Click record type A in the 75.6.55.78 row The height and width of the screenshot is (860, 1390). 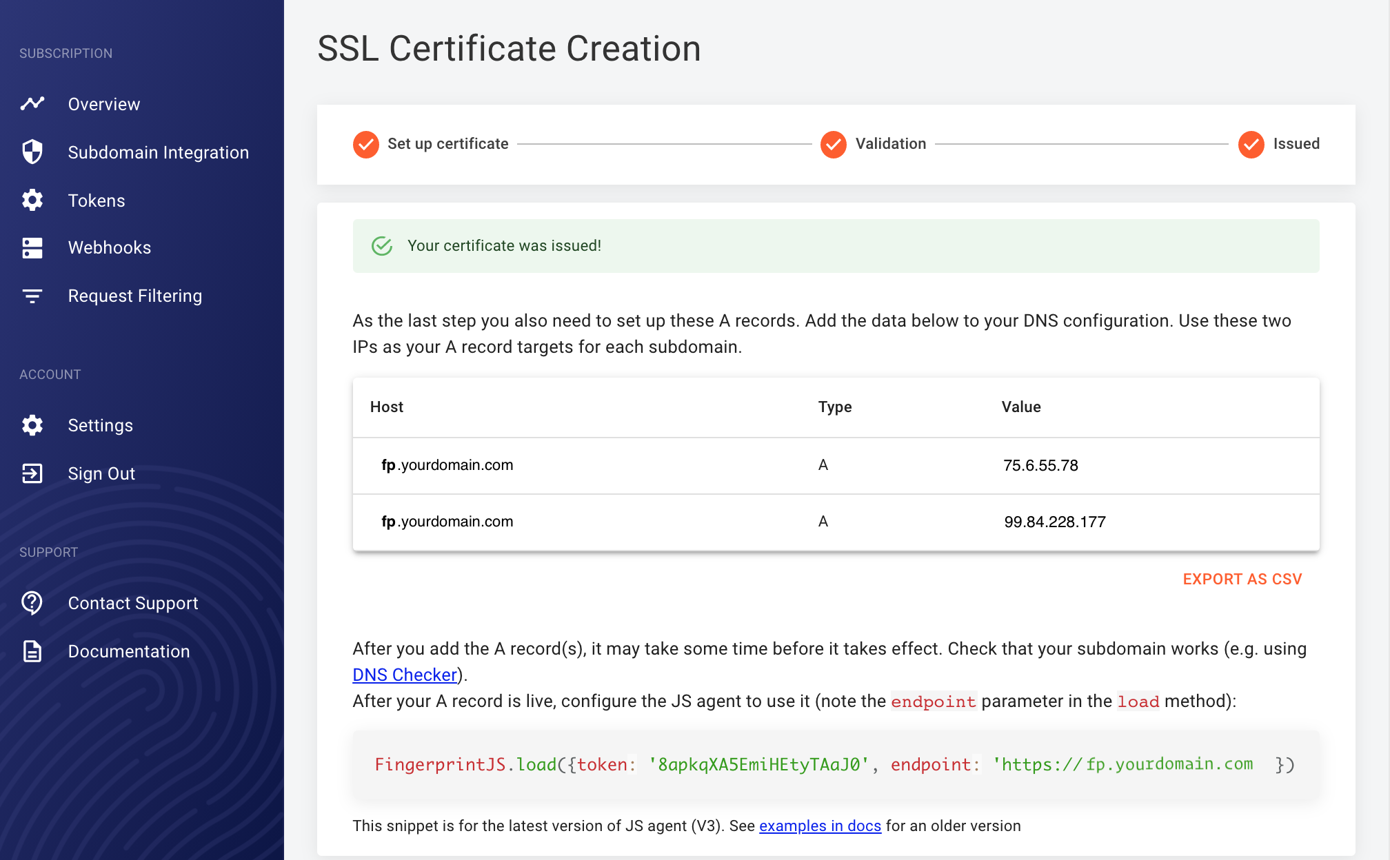[x=823, y=465]
